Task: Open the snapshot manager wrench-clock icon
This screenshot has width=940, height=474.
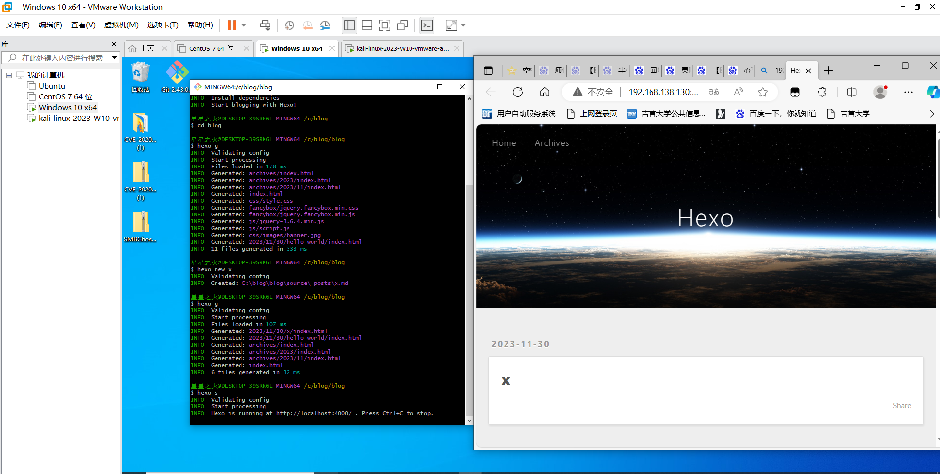Action: pos(325,25)
